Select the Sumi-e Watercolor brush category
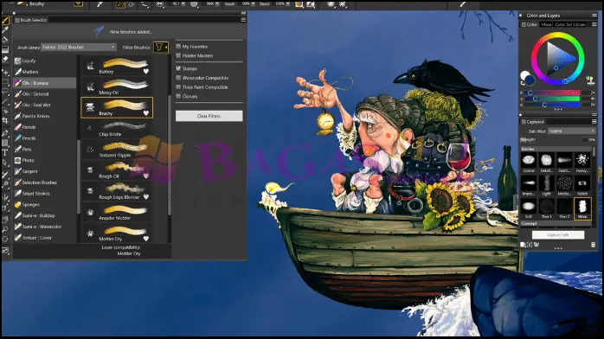604x339 pixels. (44, 227)
